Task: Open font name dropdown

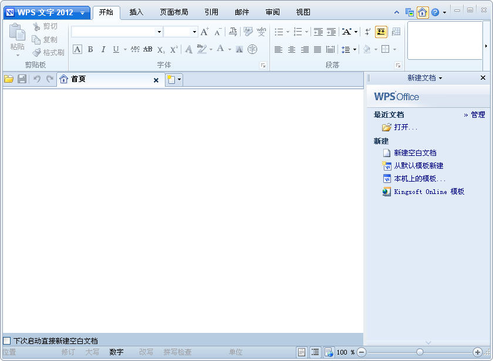Action: [159, 32]
